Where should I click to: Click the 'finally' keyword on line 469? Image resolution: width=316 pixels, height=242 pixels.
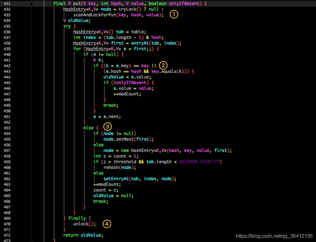click(x=77, y=218)
